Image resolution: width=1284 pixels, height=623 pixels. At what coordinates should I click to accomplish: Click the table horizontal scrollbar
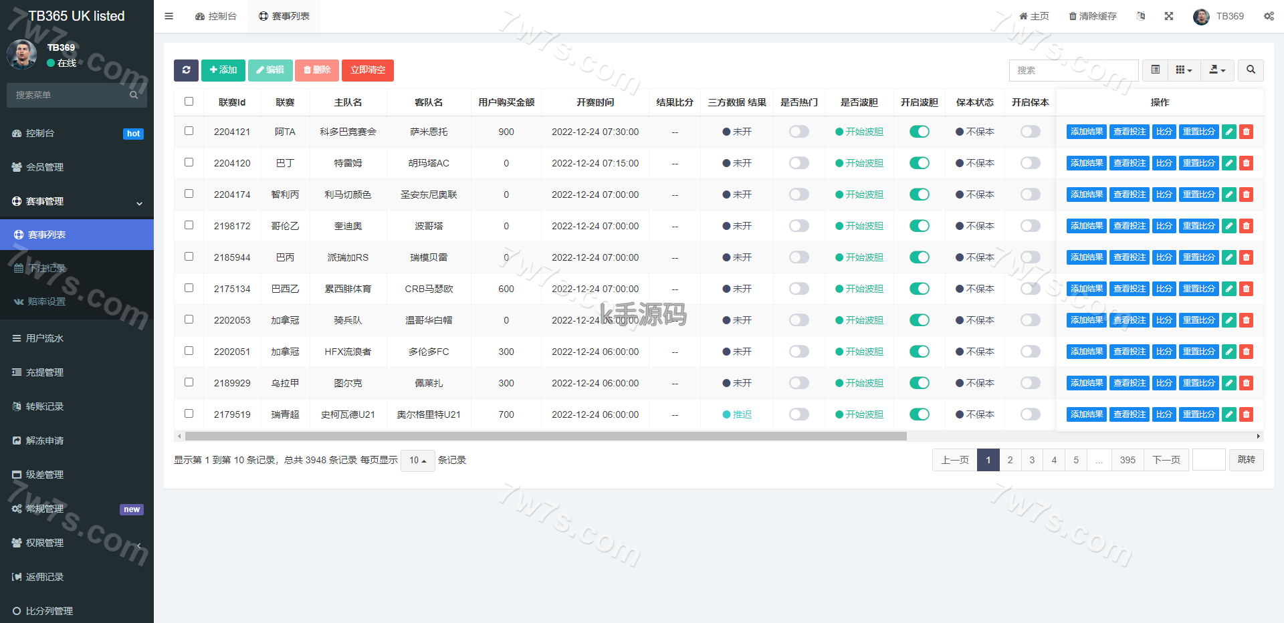tap(546, 436)
